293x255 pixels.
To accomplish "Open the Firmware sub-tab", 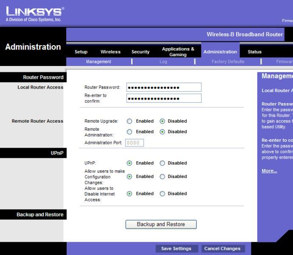I will pyautogui.click(x=285, y=62).
